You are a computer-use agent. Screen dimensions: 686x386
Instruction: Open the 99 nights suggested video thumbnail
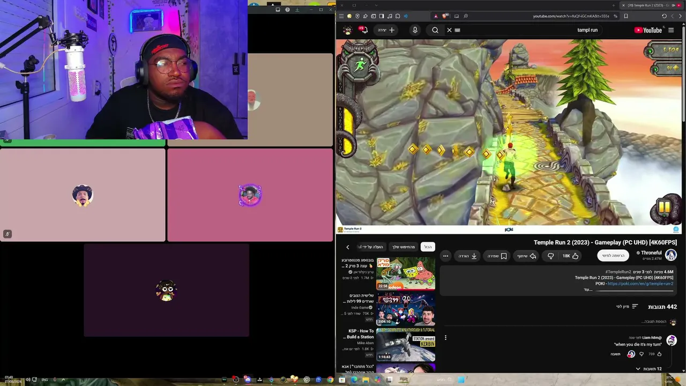[406, 309]
